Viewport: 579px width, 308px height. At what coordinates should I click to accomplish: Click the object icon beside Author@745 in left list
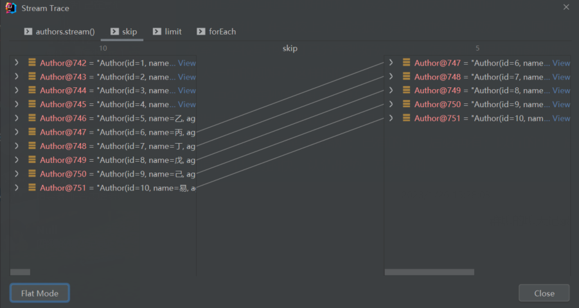pos(31,105)
